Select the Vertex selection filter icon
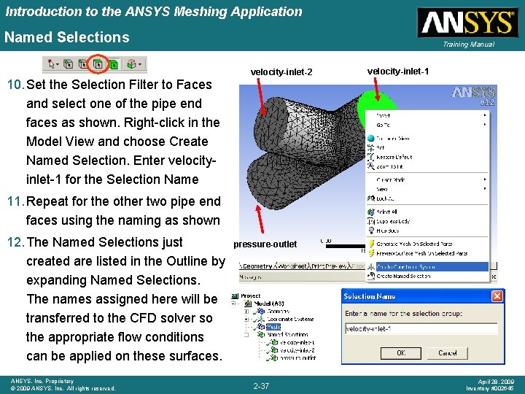Viewport: 525px width, 394px height. (x=69, y=64)
